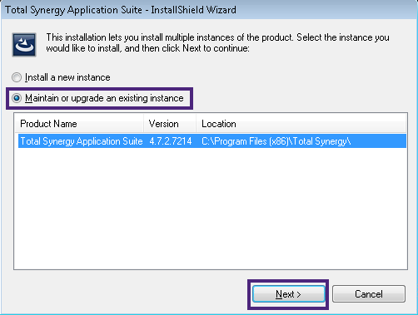The height and width of the screenshot is (315, 418).
Task: Click the Next button to continue
Action: [288, 294]
